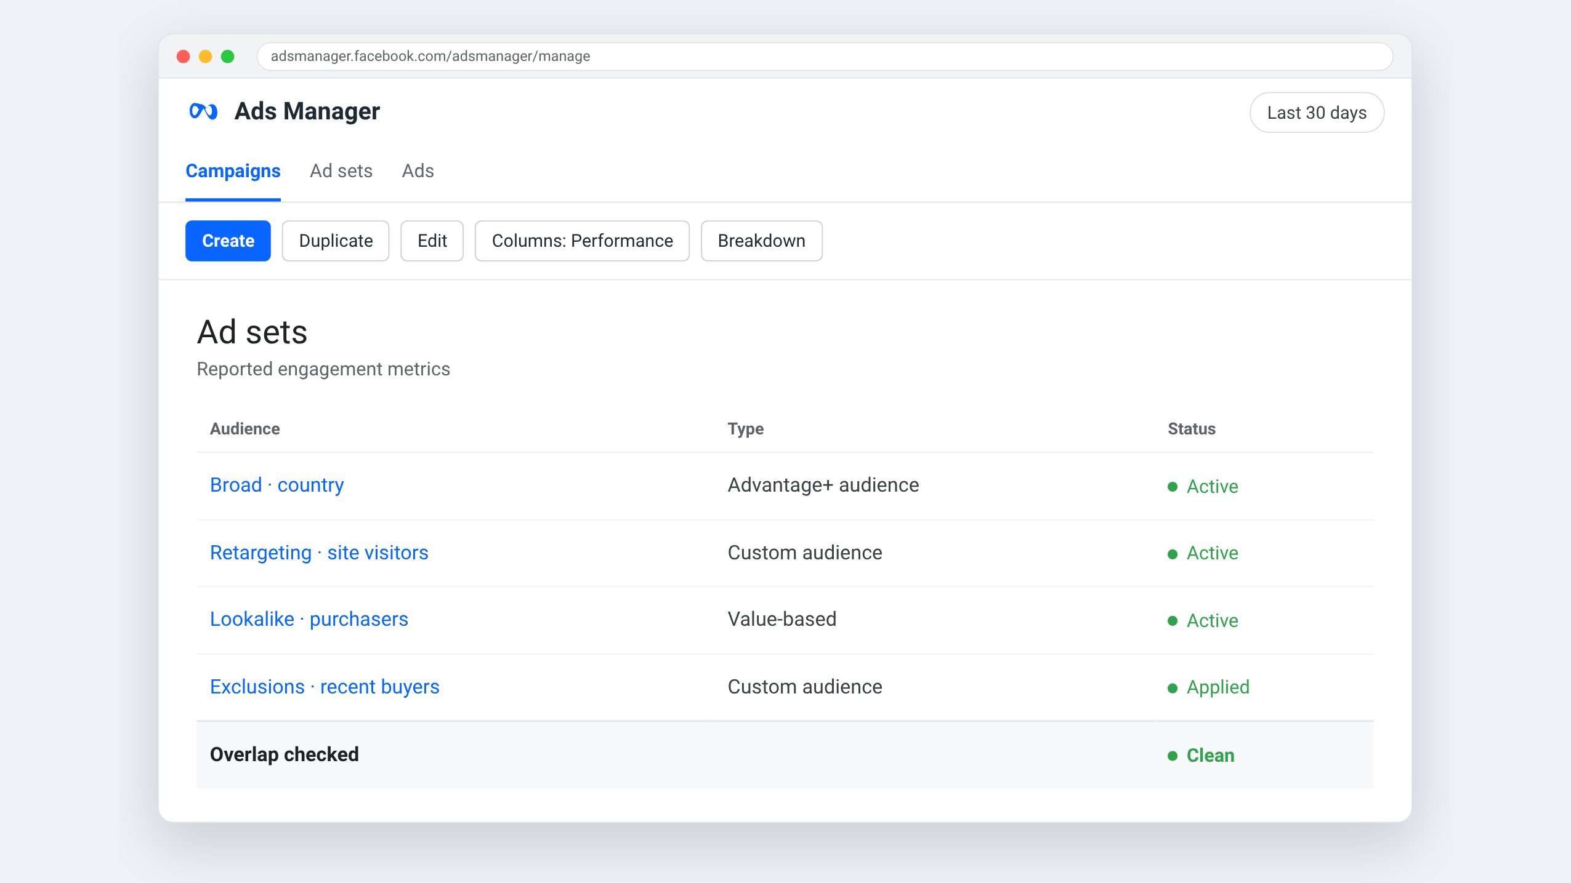The image size is (1571, 883).
Task: Click Active status for Broad · country
Action: click(x=1203, y=486)
